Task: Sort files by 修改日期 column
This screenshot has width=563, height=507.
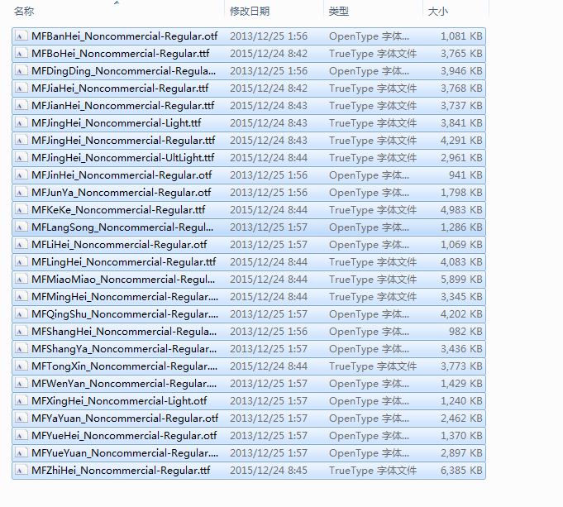Action: pos(250,12)
